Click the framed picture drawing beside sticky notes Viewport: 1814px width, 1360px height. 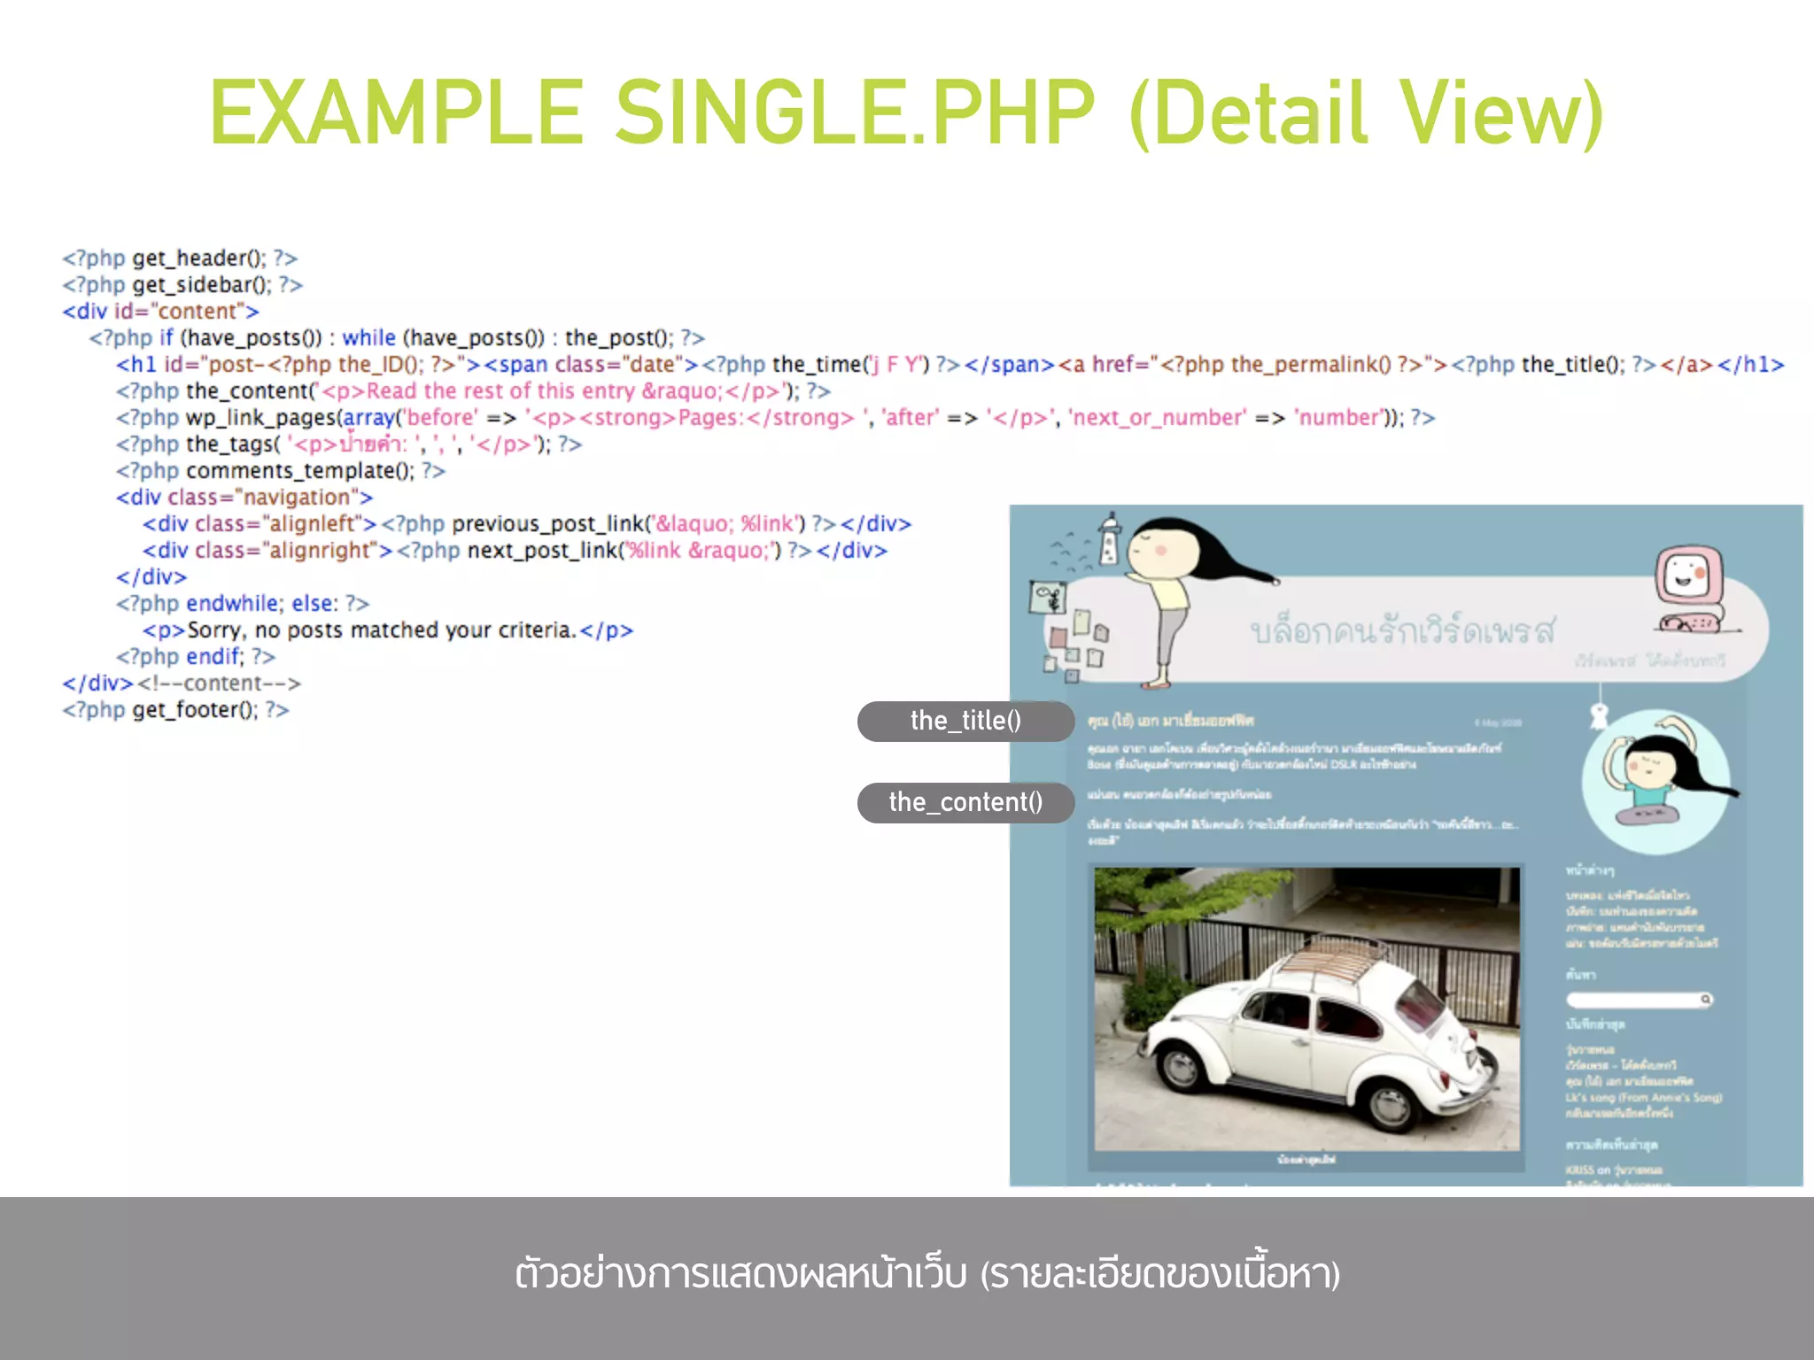tap(1047, 597)
